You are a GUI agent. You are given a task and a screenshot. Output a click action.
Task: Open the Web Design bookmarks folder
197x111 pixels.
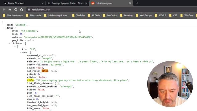(144, 15)
